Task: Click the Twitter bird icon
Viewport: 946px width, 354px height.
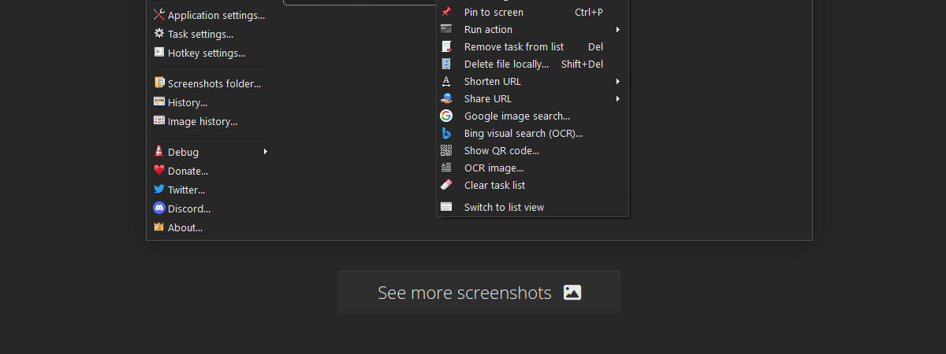Action: click(x=159, y=190)
